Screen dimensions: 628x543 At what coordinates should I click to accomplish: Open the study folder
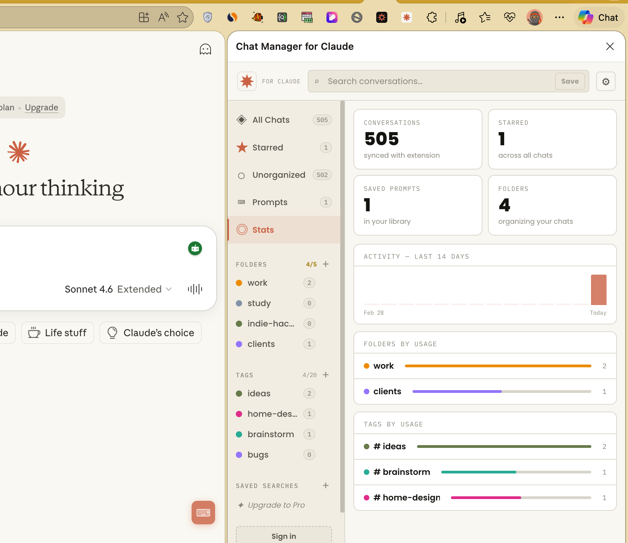pyautogui.click(x=276, y=303)
